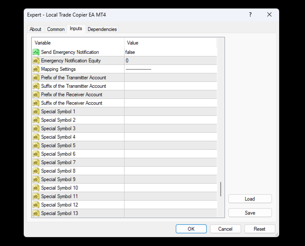The height and width of the screenshot is (246, 305).
Task: Click the Special Symbol 2 row icon
Action: [x=36, y=120]
